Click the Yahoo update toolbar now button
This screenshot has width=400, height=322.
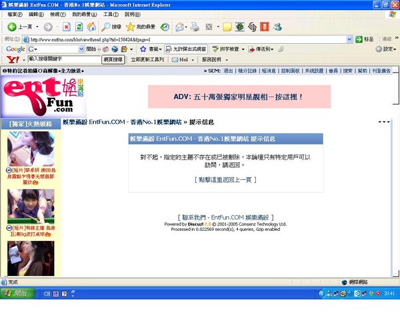click(147, 60)
